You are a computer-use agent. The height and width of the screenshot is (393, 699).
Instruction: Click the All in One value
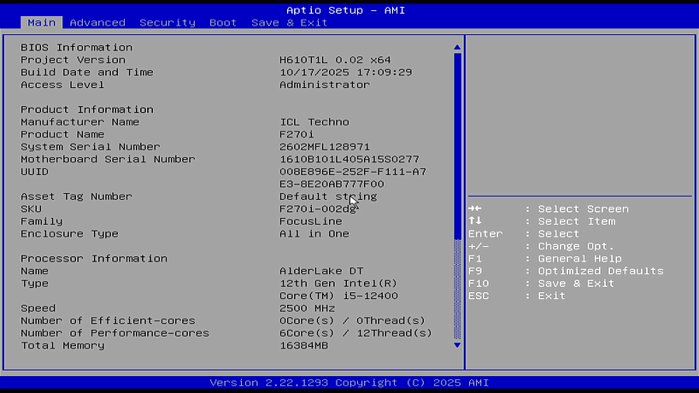(x=314, y=234)
